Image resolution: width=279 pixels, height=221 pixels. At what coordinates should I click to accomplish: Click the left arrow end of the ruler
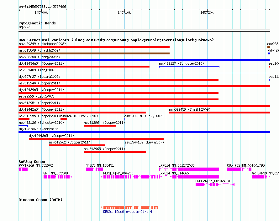(19, 10)
